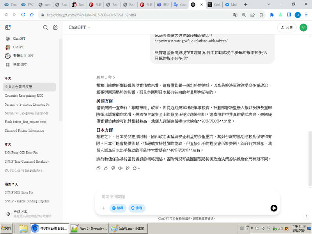The width and height of the screenshot is (312, 234).
Task: Read the response aloud
Action: [120, 168]
